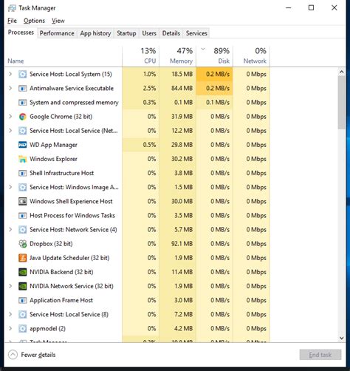350x371 pixels.
Task: Click the Shell Infrastructure Host icon
Action: click(22, 173)
